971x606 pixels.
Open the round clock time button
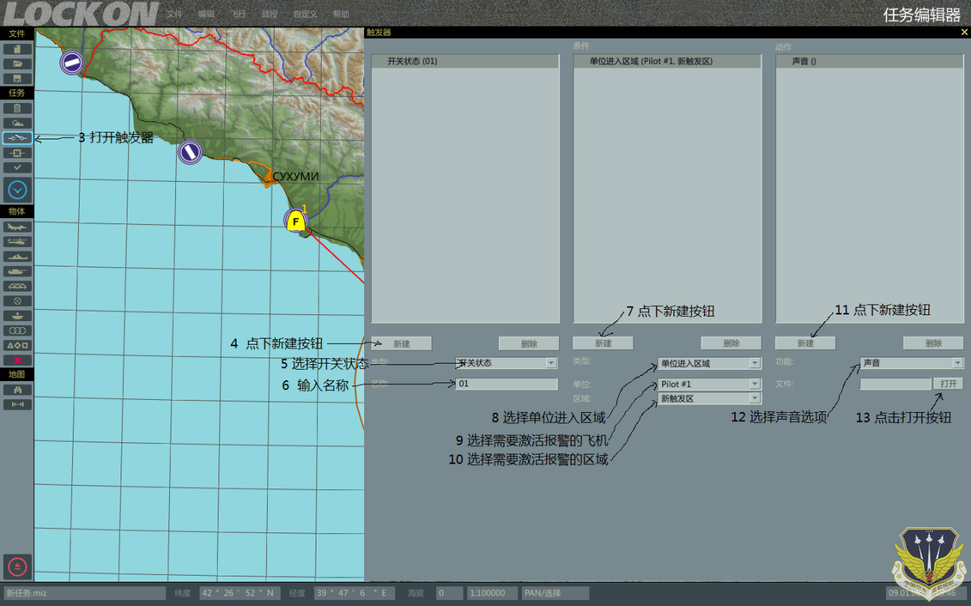[x=17, y=189]
